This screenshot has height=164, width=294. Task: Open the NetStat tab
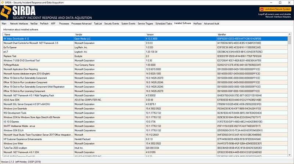[x=34, y=23]
